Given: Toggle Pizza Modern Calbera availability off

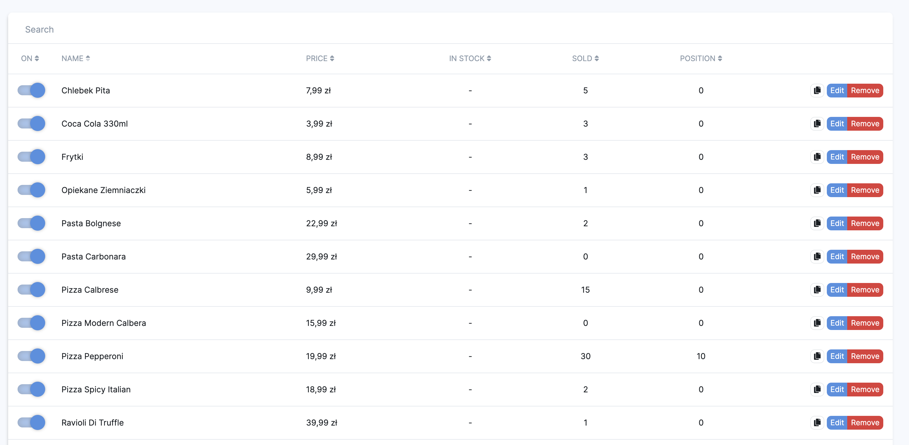Looking at the screenshot, I should [x=31, y=323].
